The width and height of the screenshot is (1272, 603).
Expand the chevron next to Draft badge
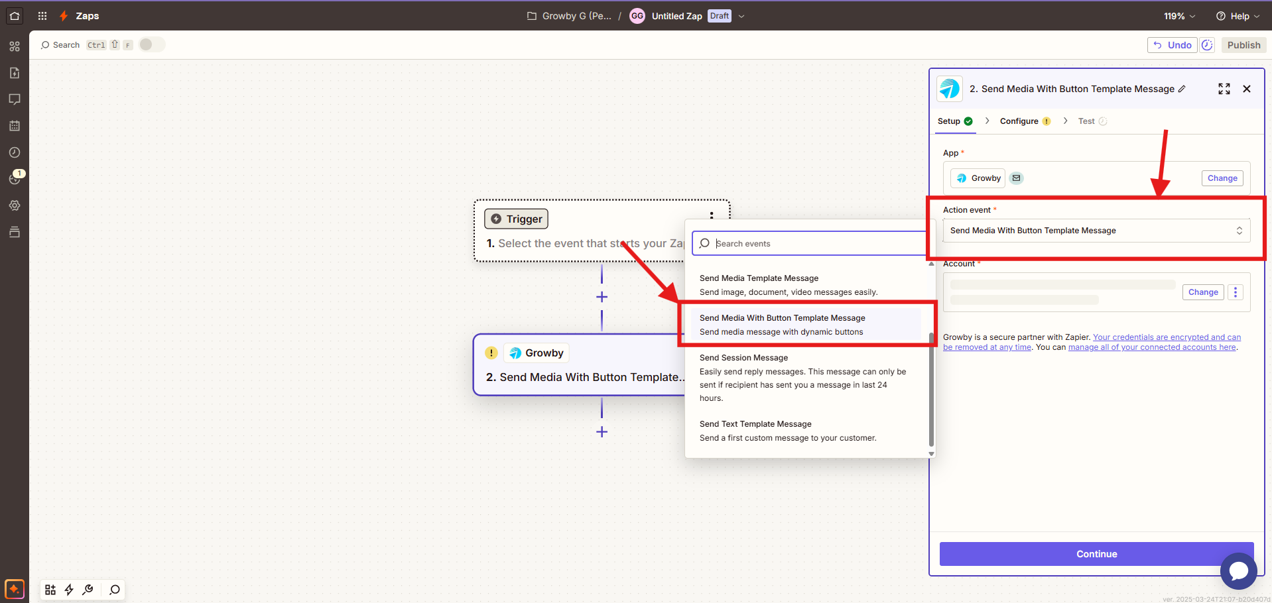coord(741,16)
